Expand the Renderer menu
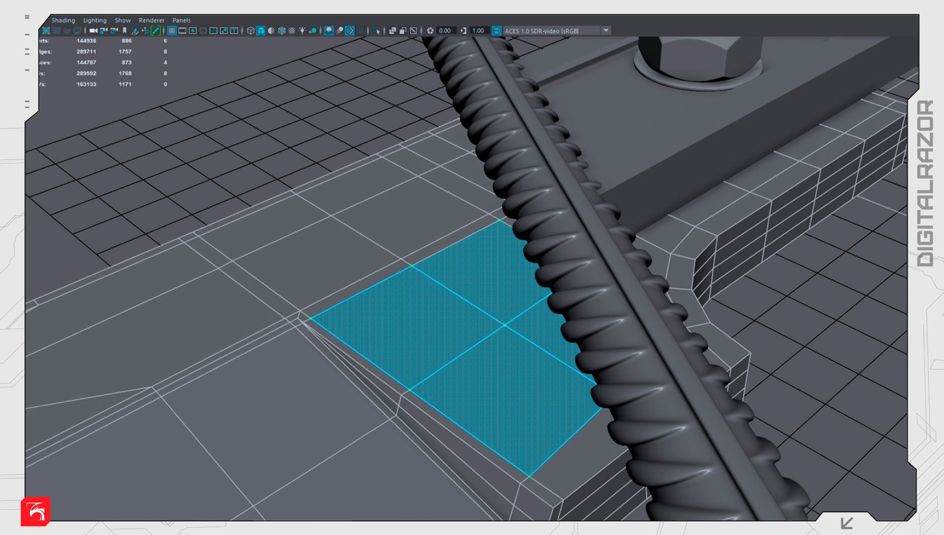 coord(151,20)
